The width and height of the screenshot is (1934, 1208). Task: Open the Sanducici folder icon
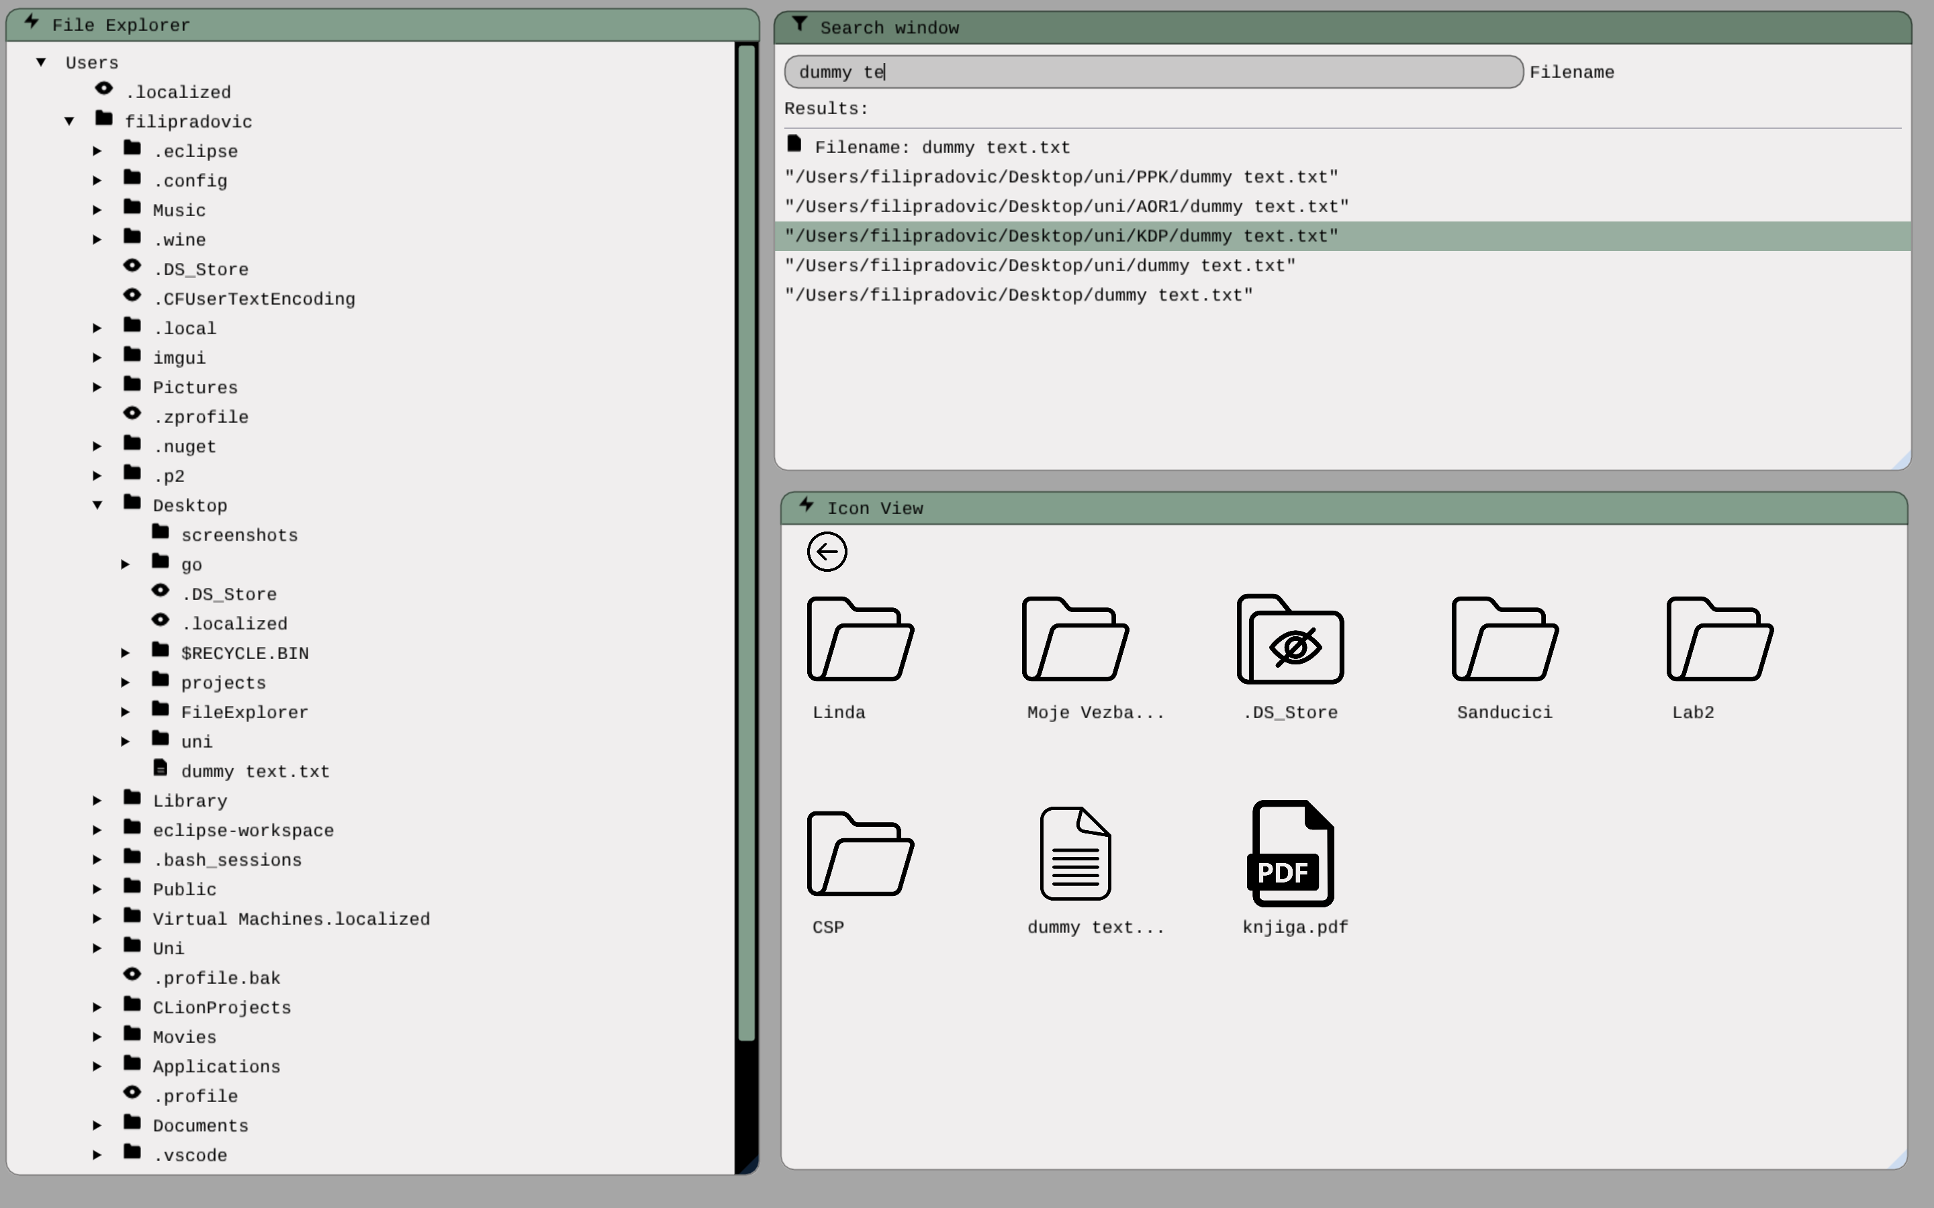(1504, 639)
